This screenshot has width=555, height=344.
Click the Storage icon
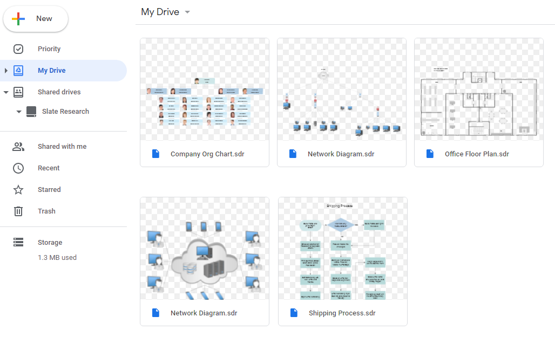[x=18, y=242]
